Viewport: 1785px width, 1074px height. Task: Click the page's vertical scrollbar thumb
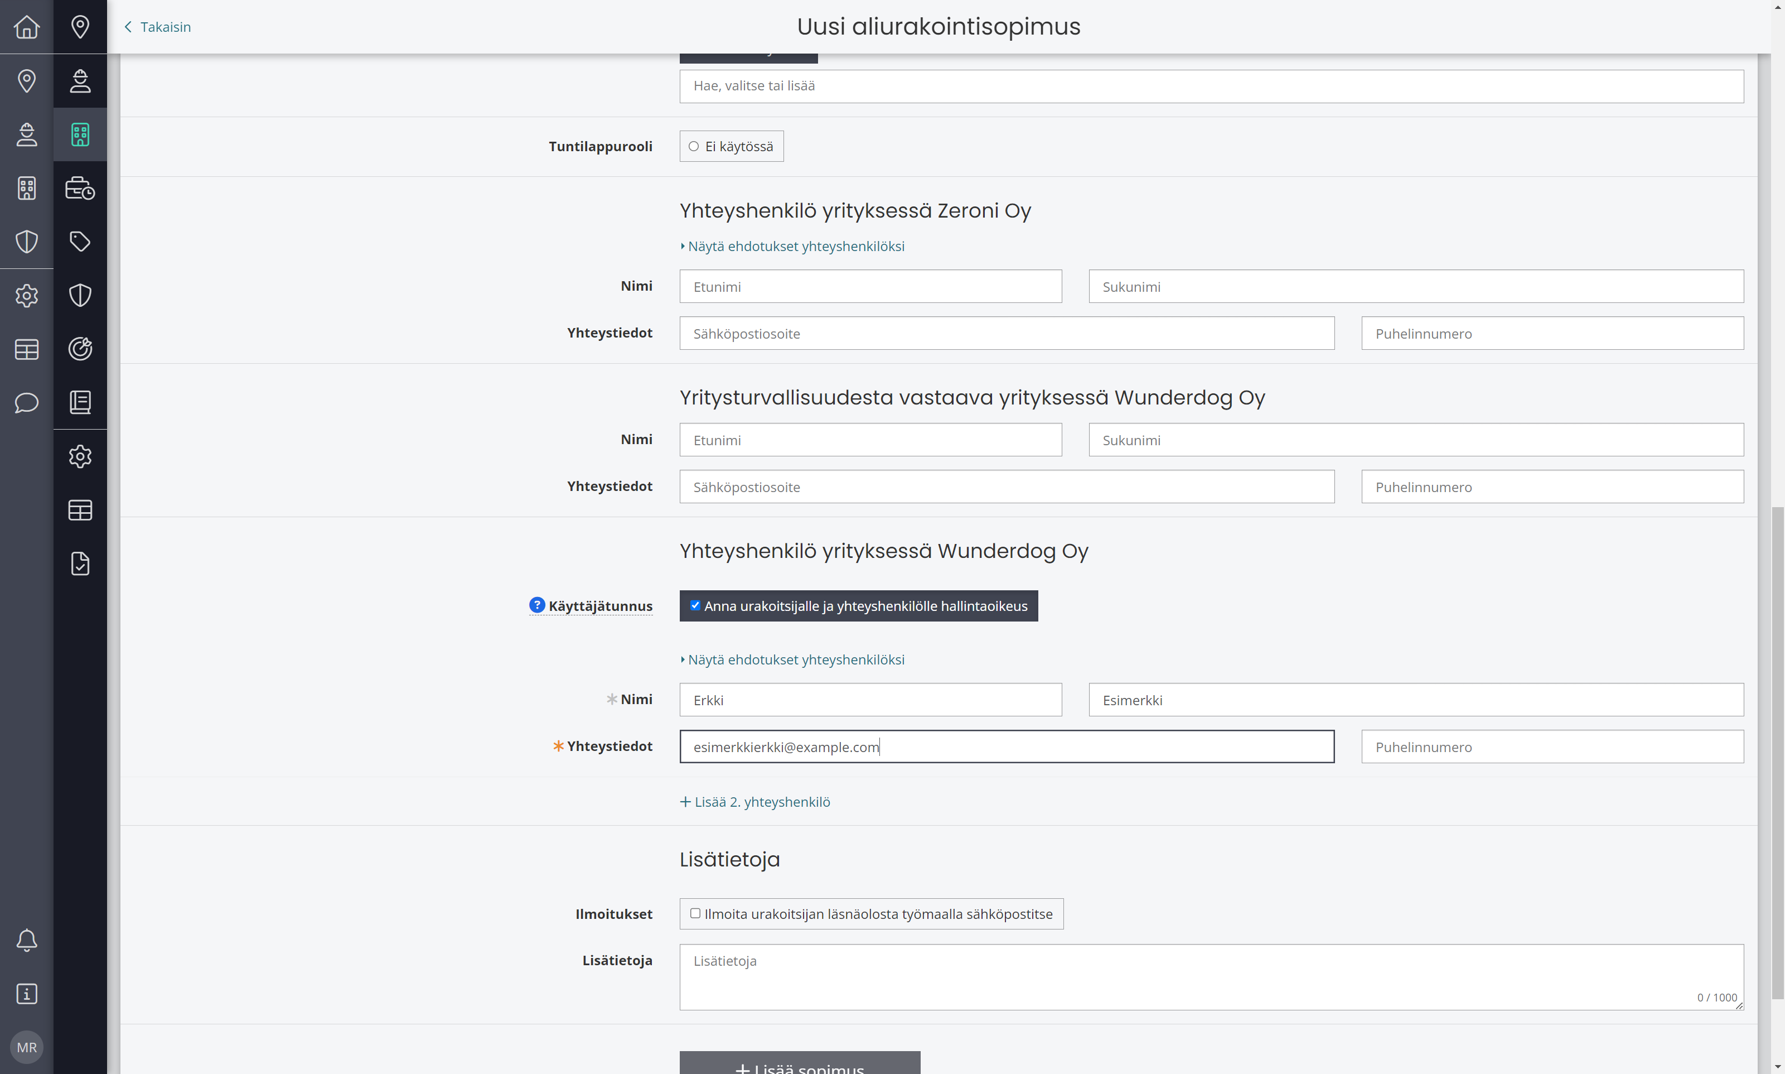coord(1777,753)
